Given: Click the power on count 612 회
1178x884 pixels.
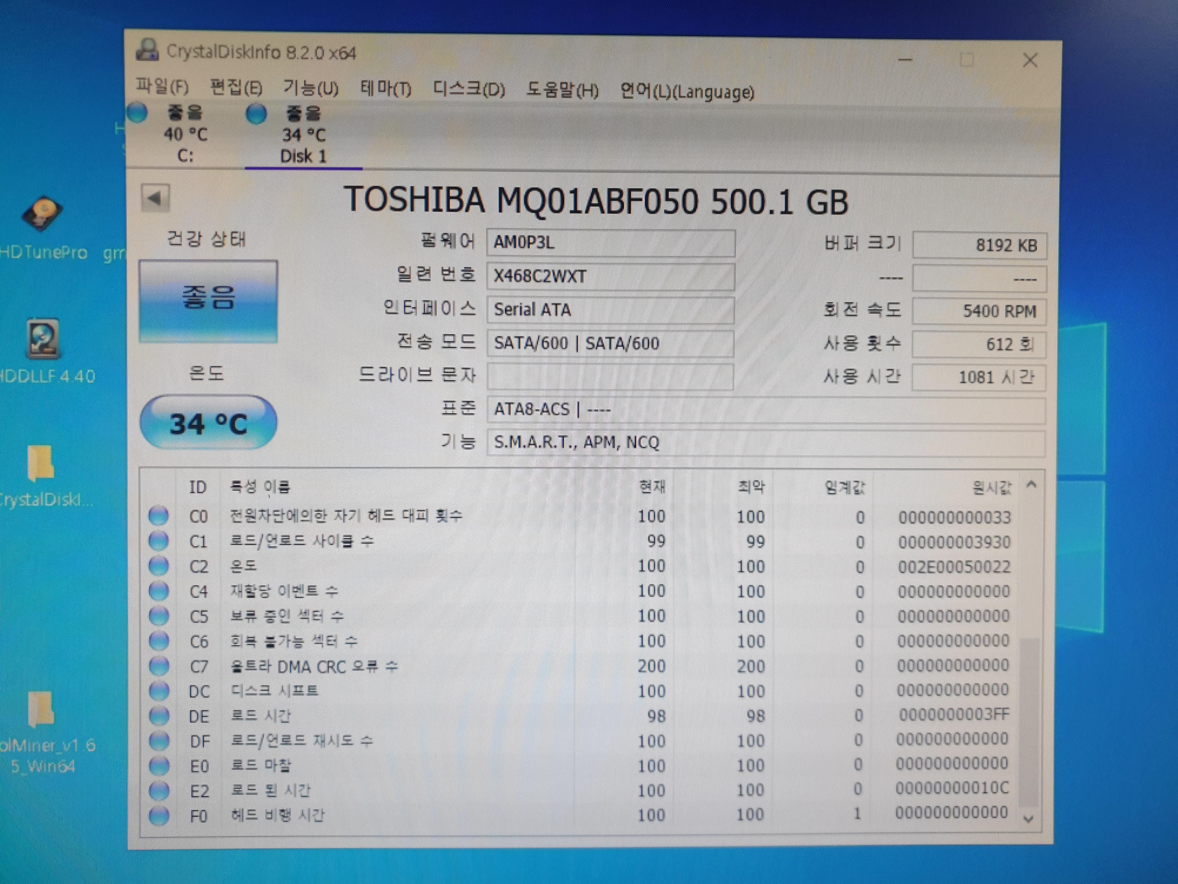Looking at the screenshot, I should coord(979,344).
